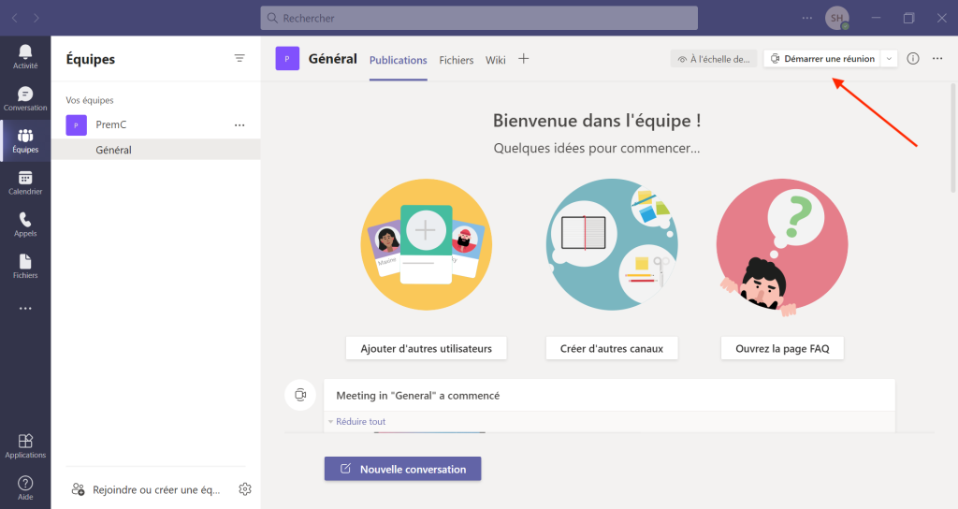
Task: Switch to Fichiers tab
Action: 457,60
